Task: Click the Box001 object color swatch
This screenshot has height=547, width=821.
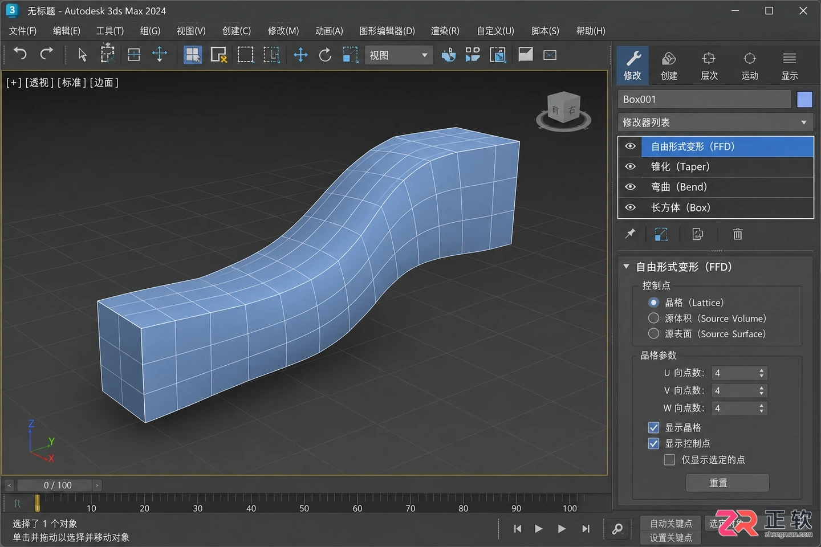Action: tap(804, 99)
